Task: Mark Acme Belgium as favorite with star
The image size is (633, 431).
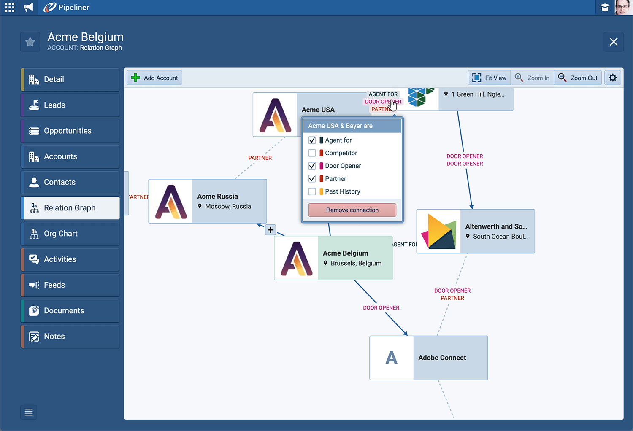Action: coord(30,42)
